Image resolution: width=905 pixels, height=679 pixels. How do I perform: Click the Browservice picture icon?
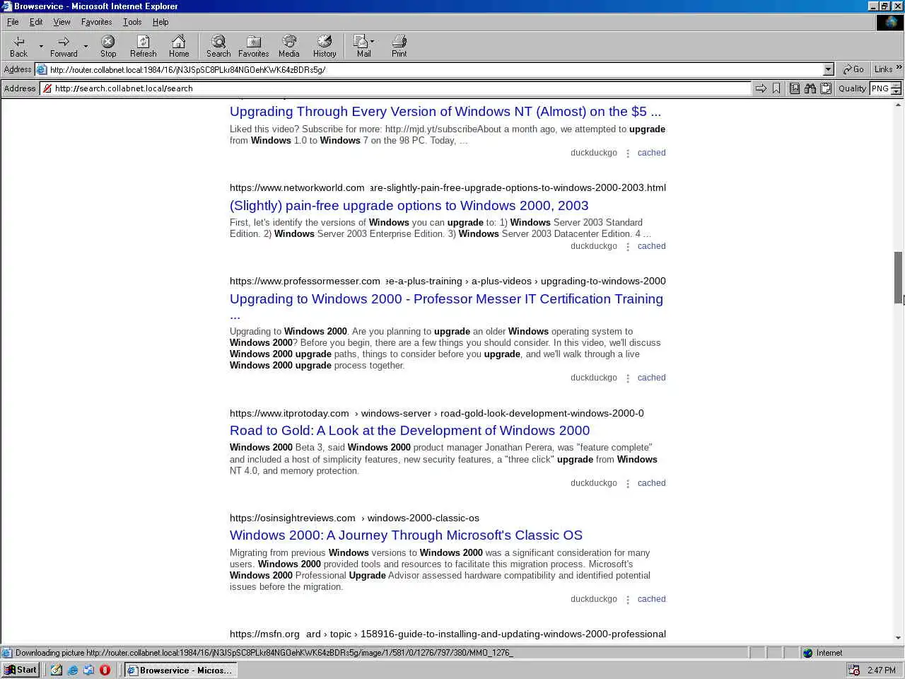795,88
